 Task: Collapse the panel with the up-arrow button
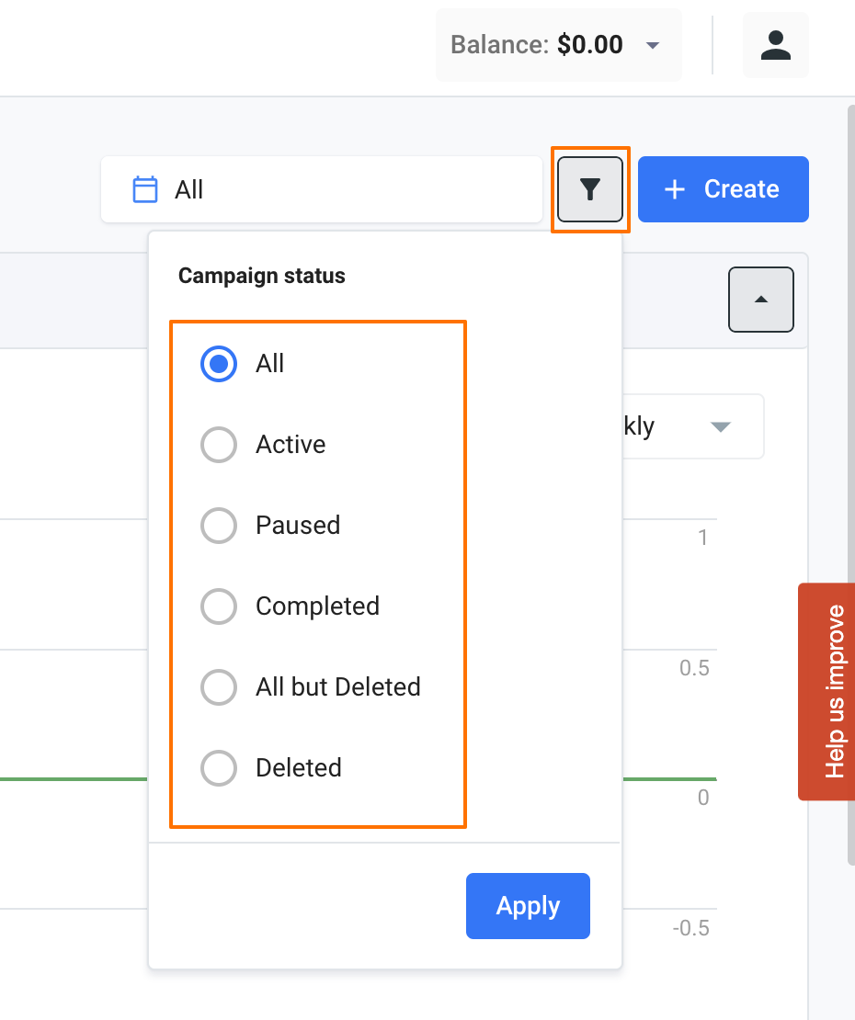pos(760,300)
